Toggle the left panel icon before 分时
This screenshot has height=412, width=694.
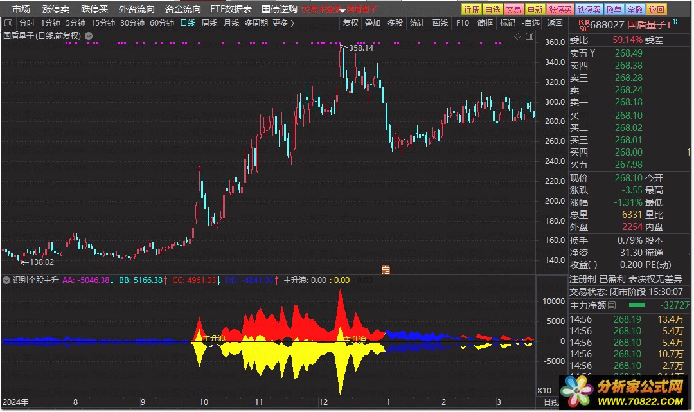point(8,22)
